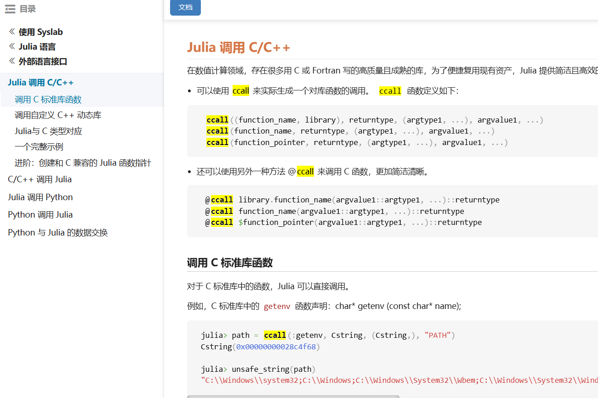The image size is (598, 398).
Task: Click highlighted ccall in first bullet
Action: click(x=241, y=91)
